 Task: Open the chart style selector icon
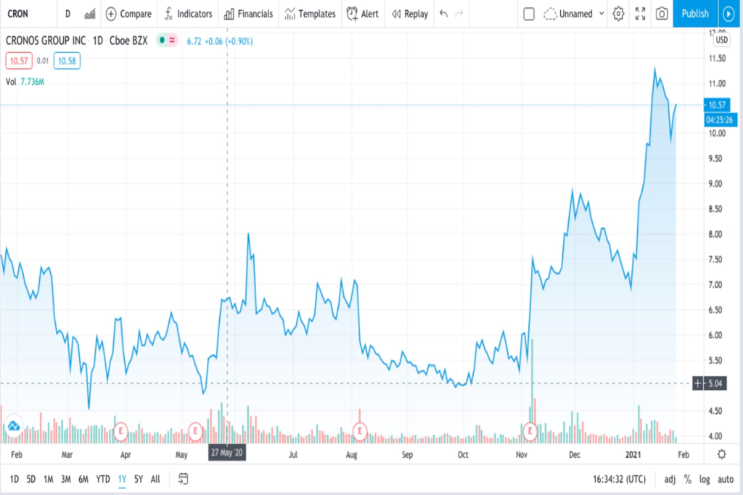[89, 14]
